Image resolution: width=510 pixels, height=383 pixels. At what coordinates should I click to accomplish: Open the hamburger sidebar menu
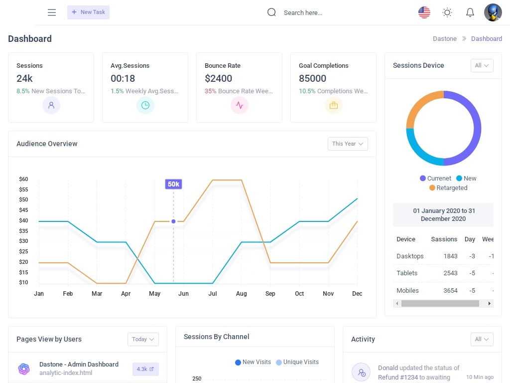coord(52,12)
